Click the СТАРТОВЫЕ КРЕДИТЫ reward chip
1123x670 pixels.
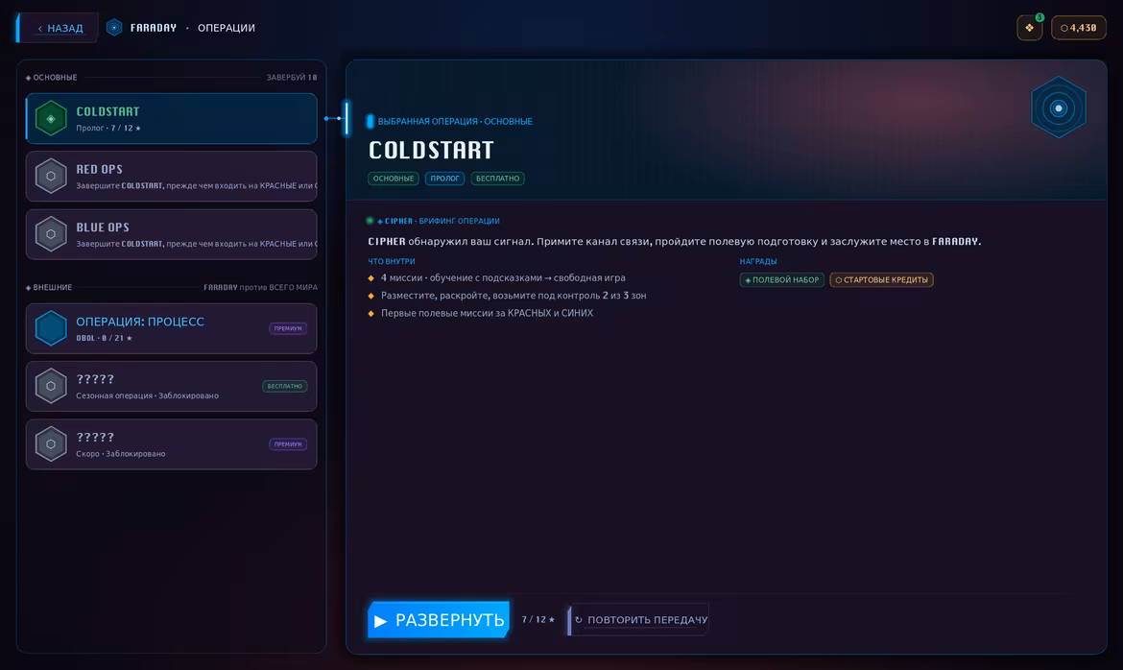pos(882,279)
